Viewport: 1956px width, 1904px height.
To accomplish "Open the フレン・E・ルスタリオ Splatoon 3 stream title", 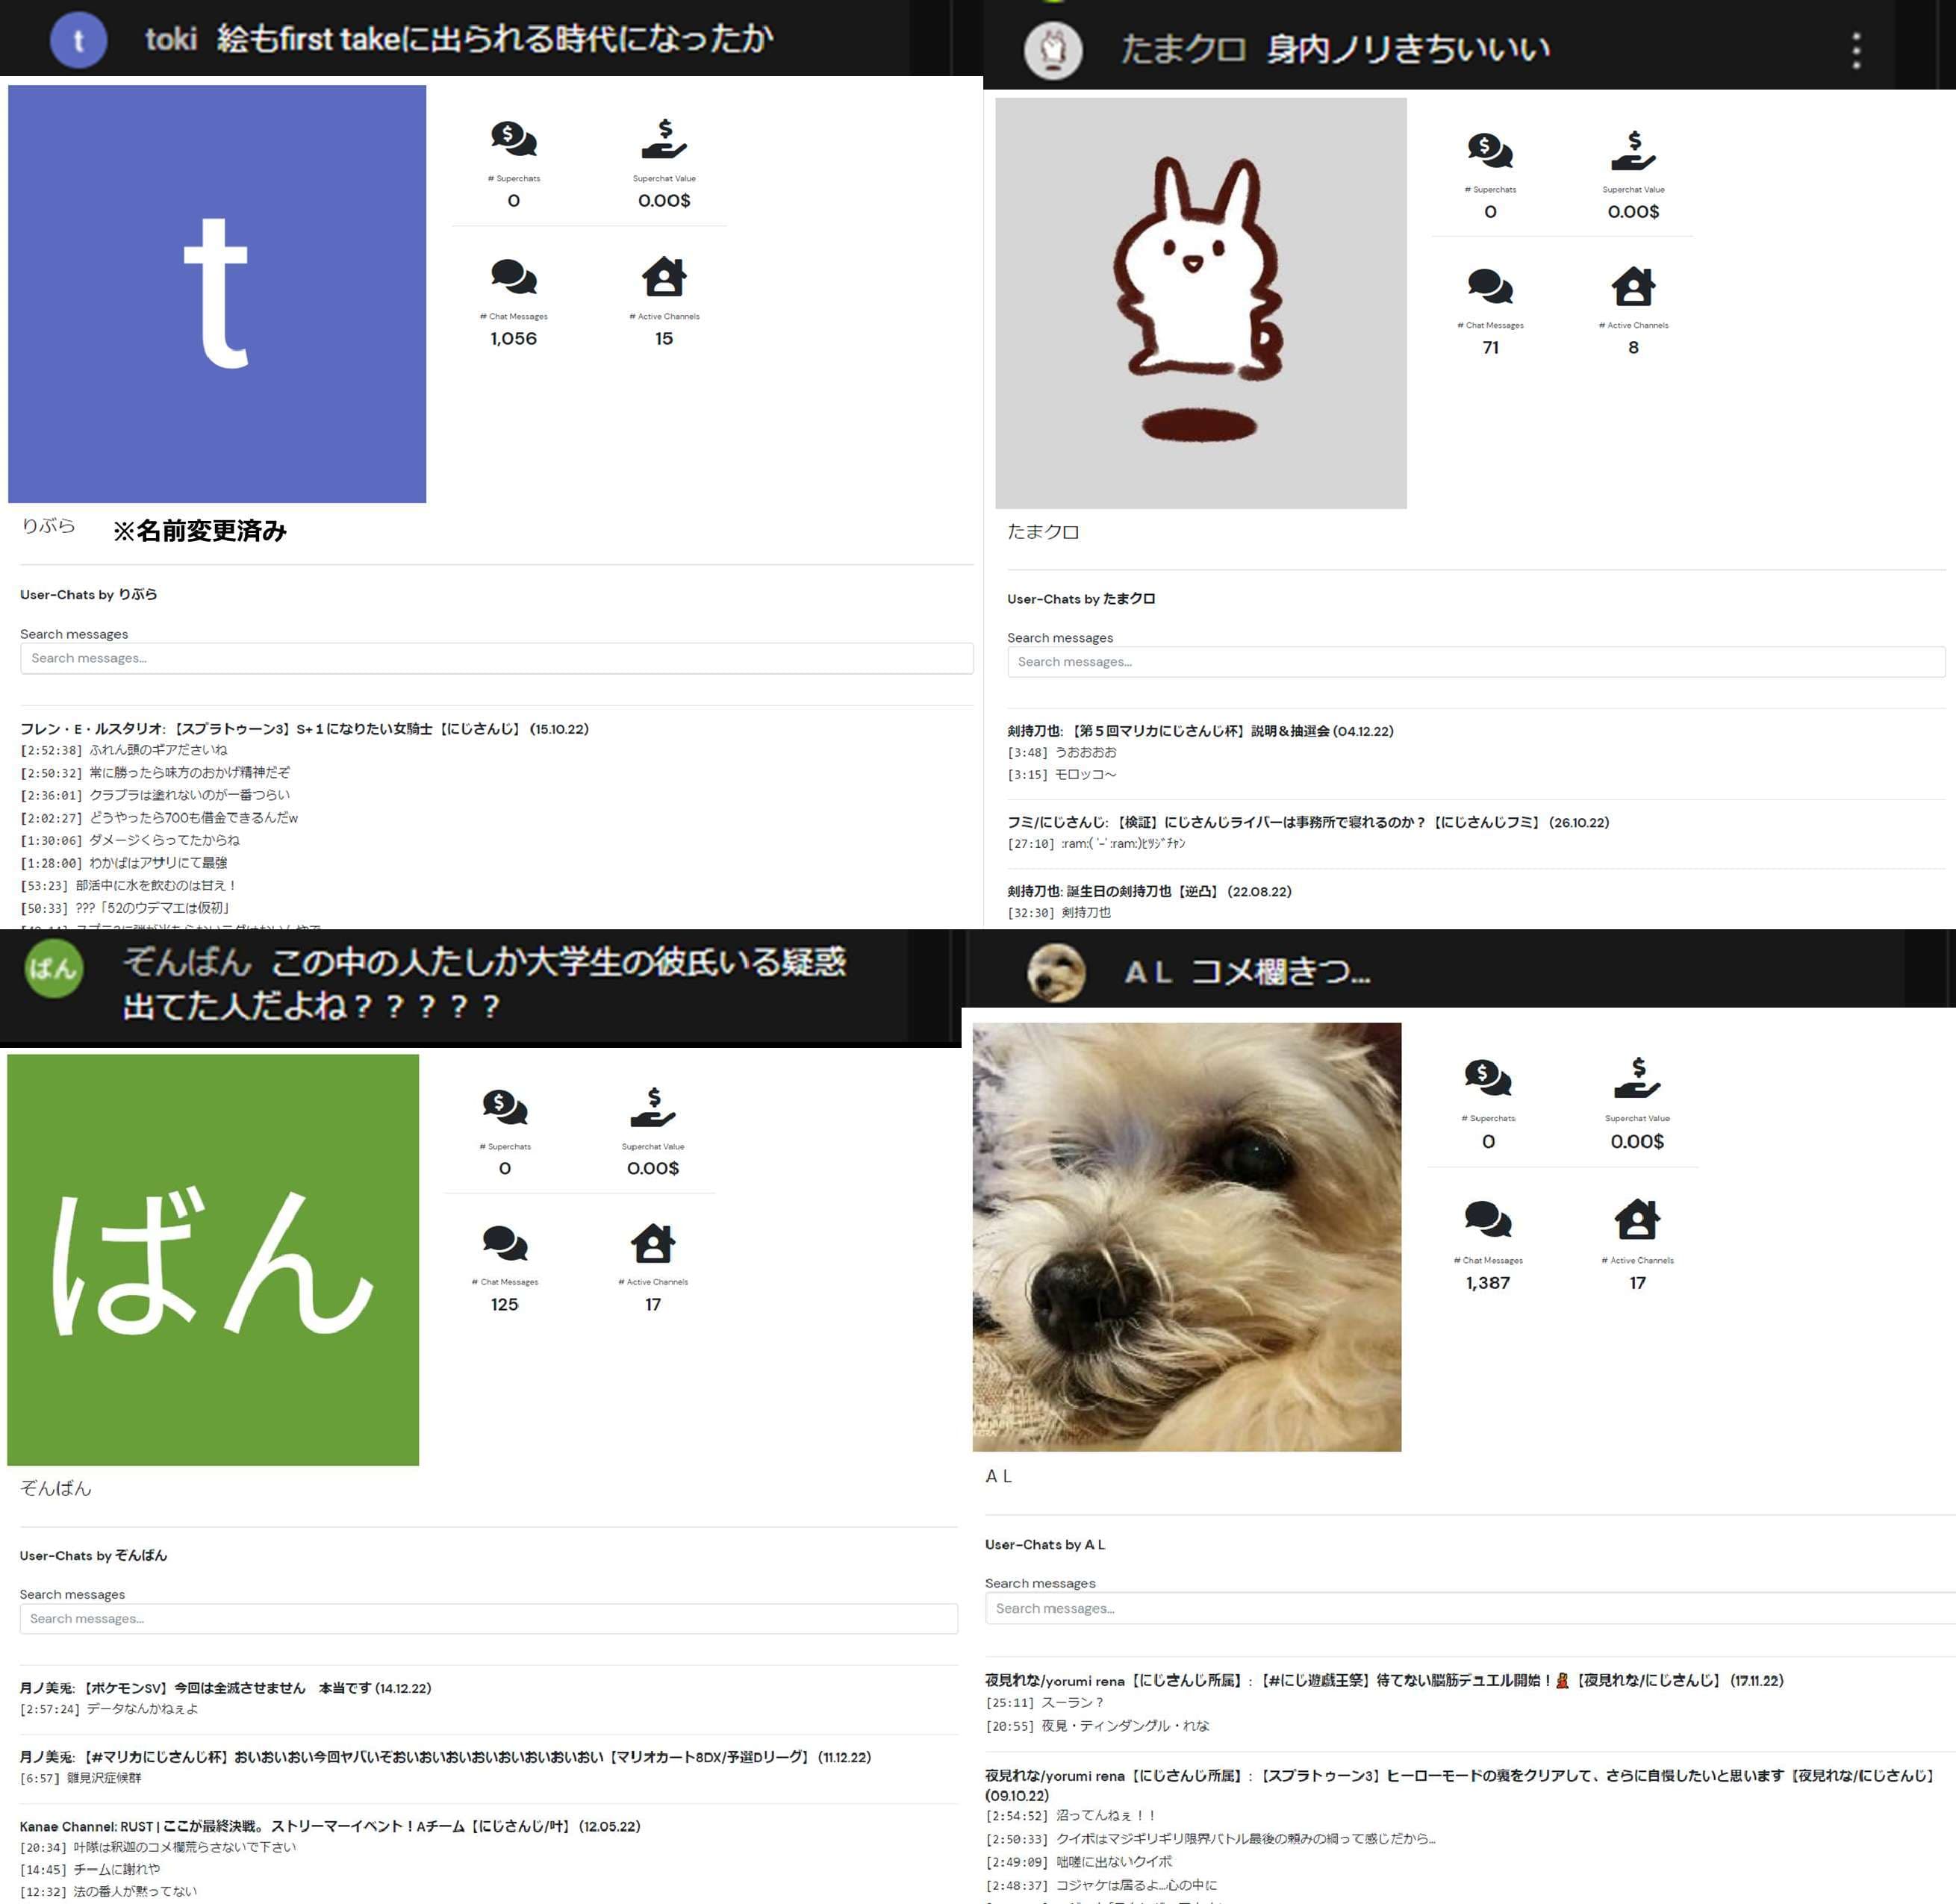I will (304, 729).
